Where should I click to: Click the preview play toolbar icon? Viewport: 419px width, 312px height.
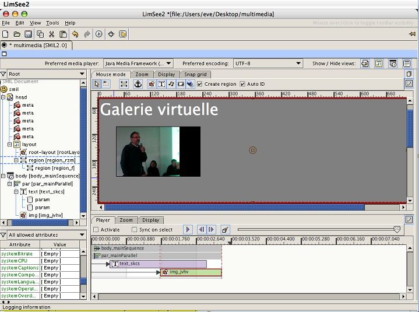pos(99,34)
